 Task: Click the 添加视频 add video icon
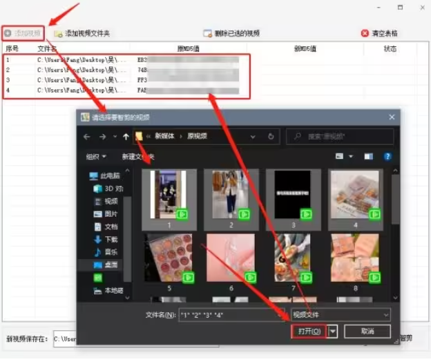coord(8,33)
